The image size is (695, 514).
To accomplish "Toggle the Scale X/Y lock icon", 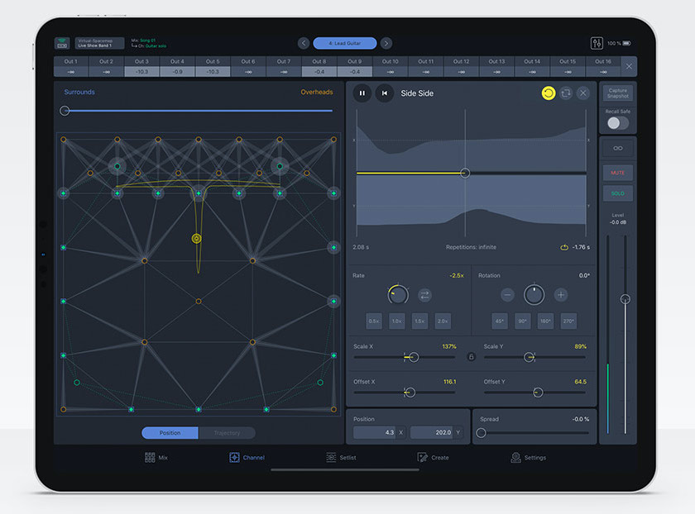I will click(x=471, y=357).
